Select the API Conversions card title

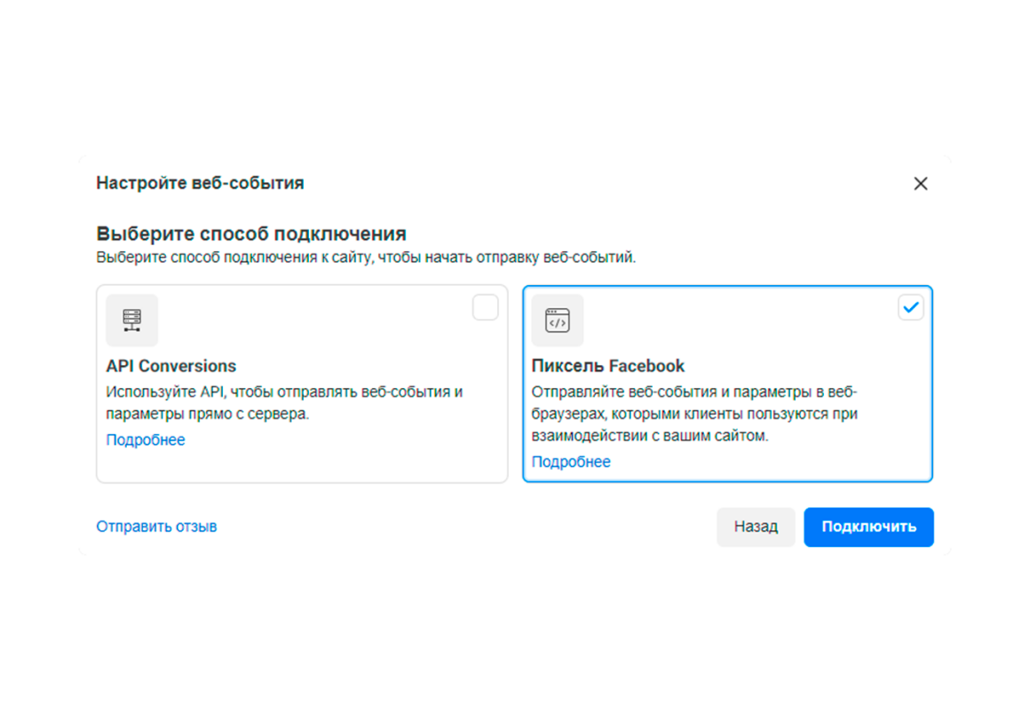tap(170, 366)
